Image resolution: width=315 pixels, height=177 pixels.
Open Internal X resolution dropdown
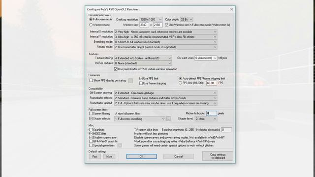coord(166,31)
